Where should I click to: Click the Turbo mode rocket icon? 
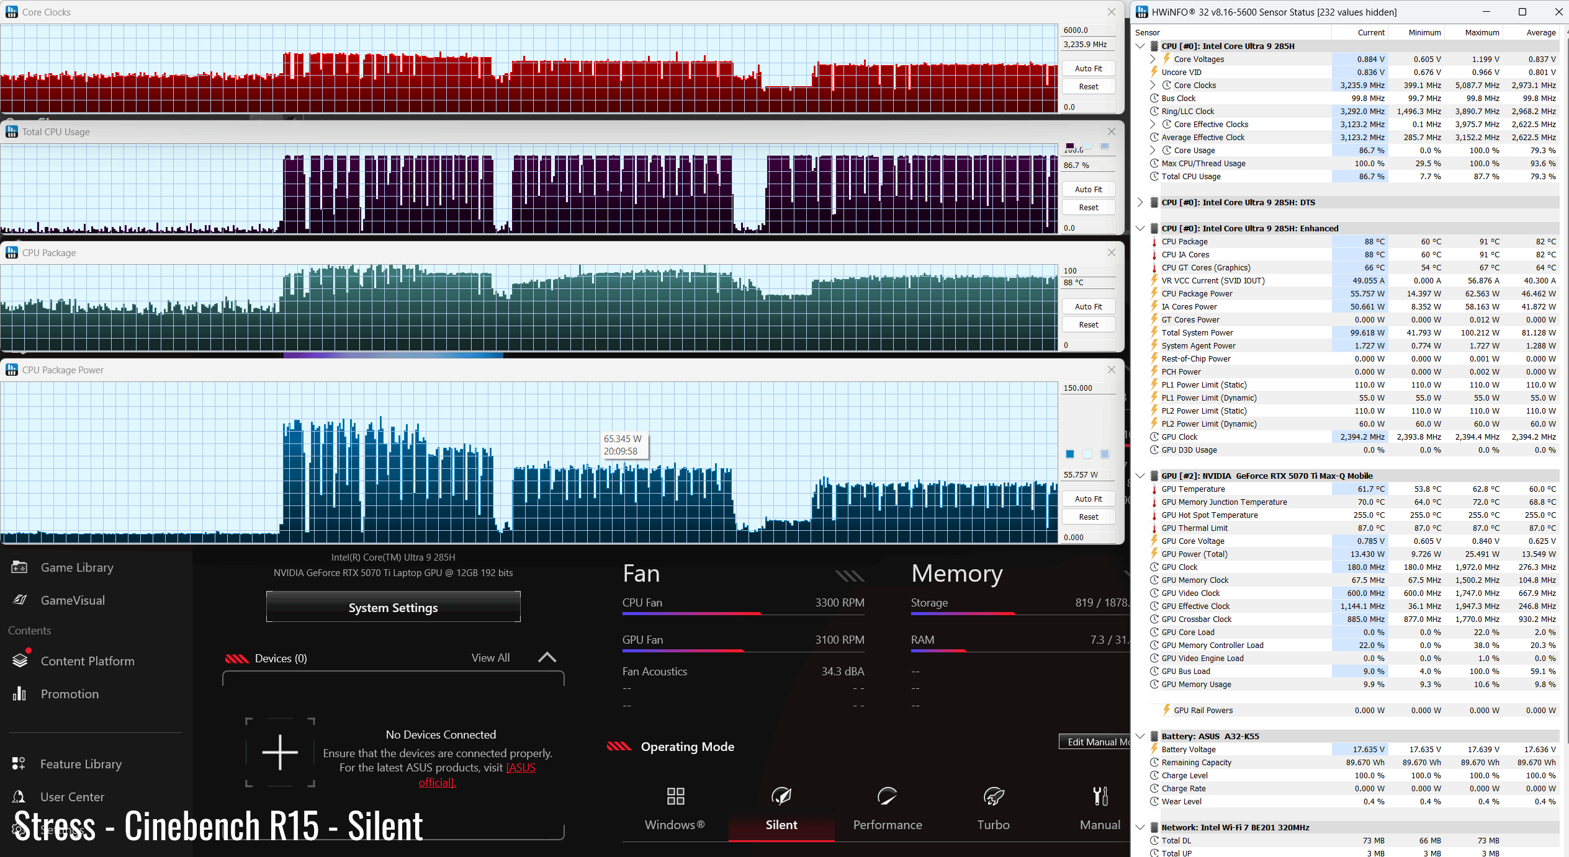coord(993,796)
